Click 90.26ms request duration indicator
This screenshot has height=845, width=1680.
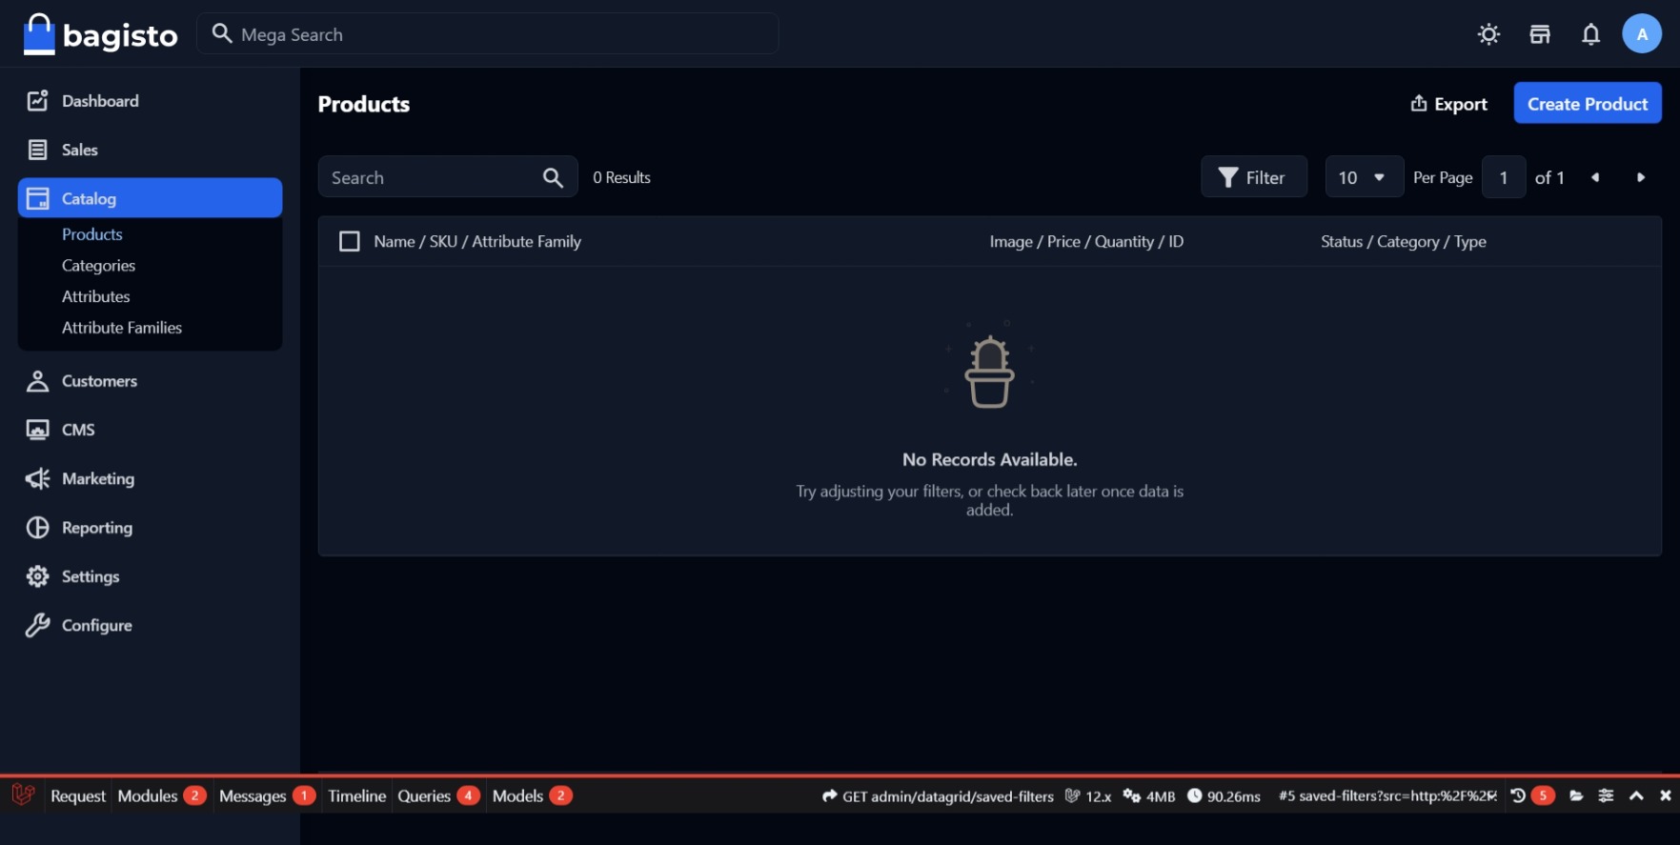pyautogui.click(x=1225, y=796)
